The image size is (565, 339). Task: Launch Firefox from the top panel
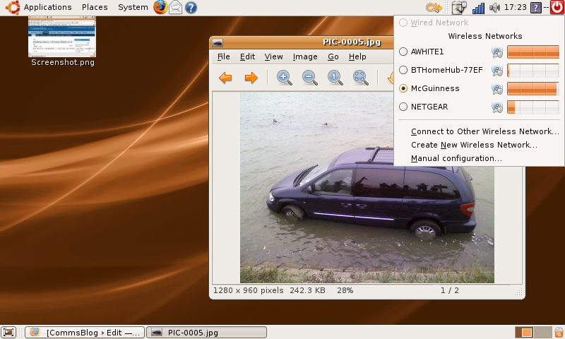coord(160,7)
